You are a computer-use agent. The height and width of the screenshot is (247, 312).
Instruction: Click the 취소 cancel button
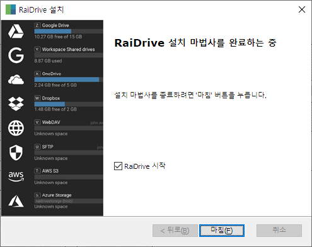(279, 231)
